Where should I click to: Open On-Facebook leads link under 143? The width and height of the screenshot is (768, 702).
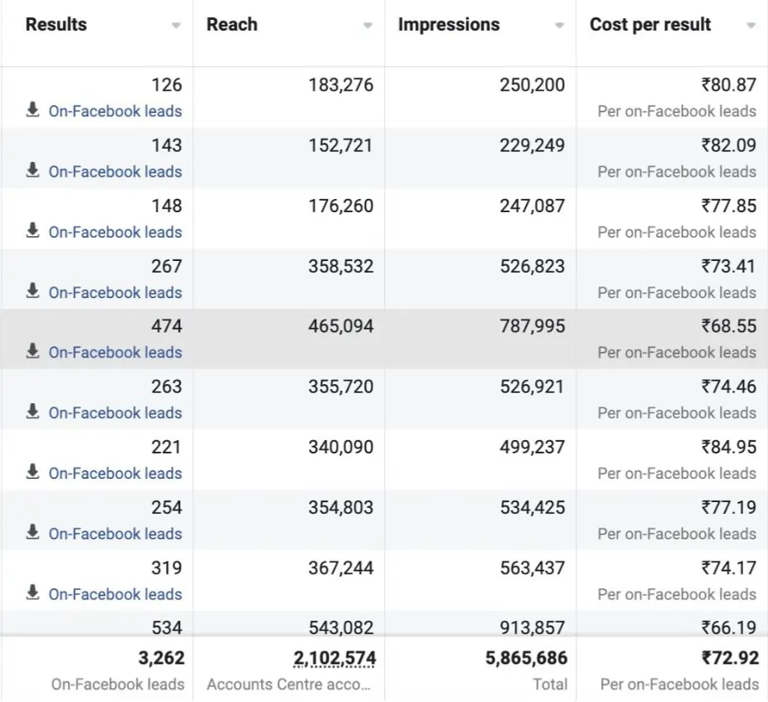pyautogui.click(x=115, y=172)
